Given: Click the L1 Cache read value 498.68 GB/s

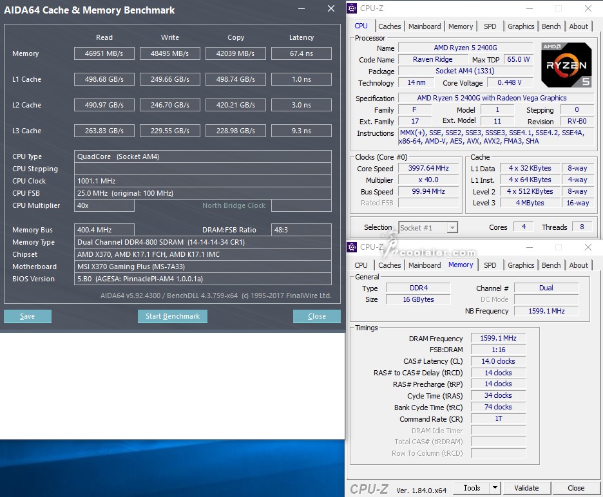Looking at the screenshot, I should point(104,79).
